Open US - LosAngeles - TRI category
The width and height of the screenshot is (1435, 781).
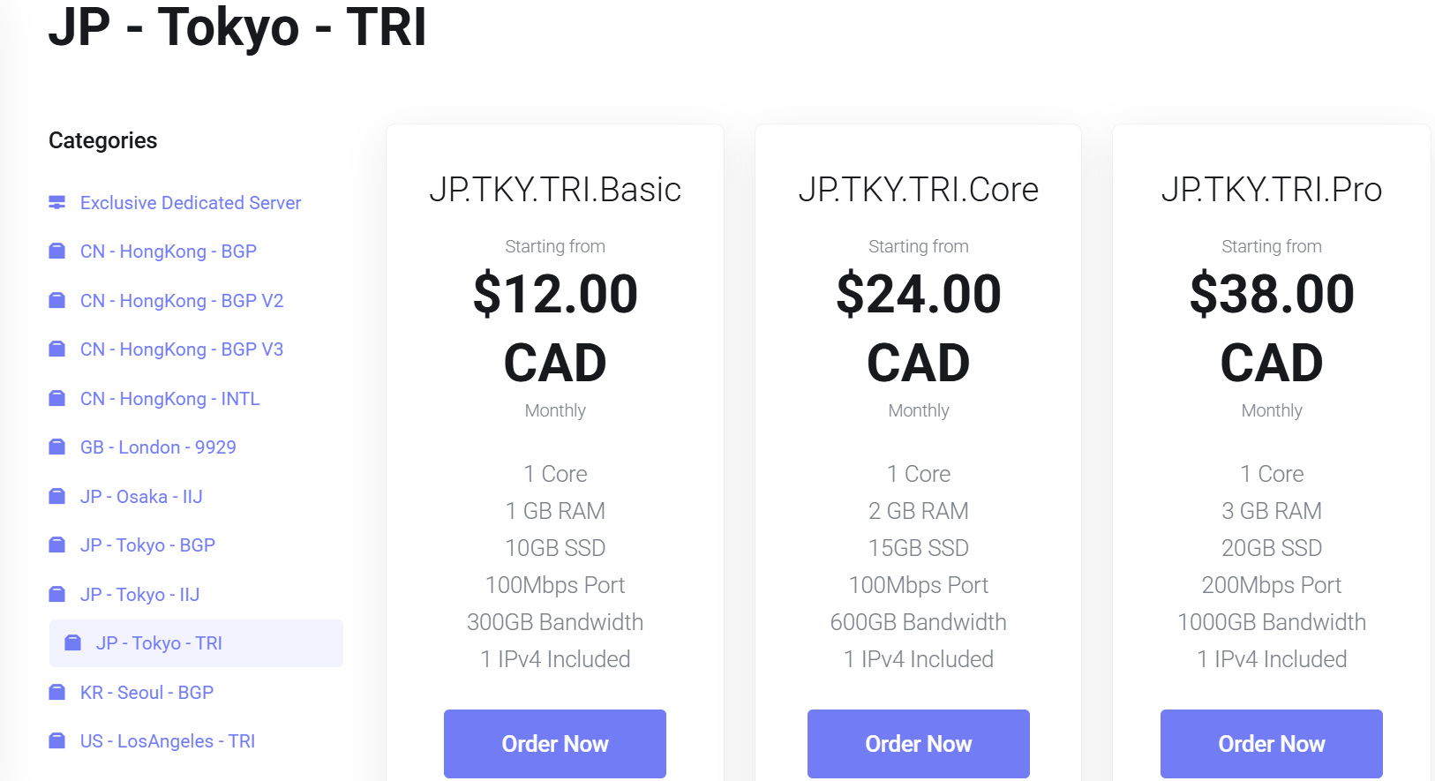pyautogui.click(x=167, y=741)
